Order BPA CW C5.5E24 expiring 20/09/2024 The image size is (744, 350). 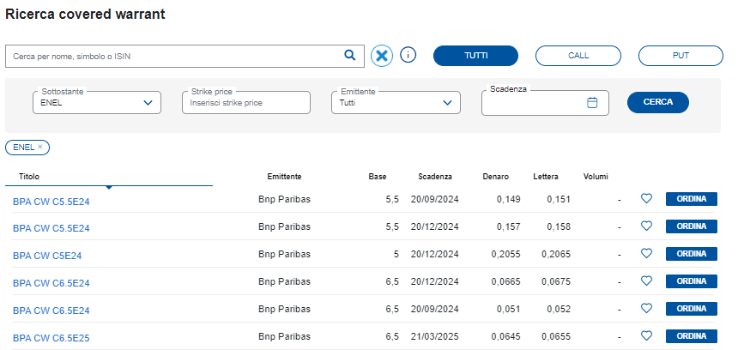tap(692, 199)
